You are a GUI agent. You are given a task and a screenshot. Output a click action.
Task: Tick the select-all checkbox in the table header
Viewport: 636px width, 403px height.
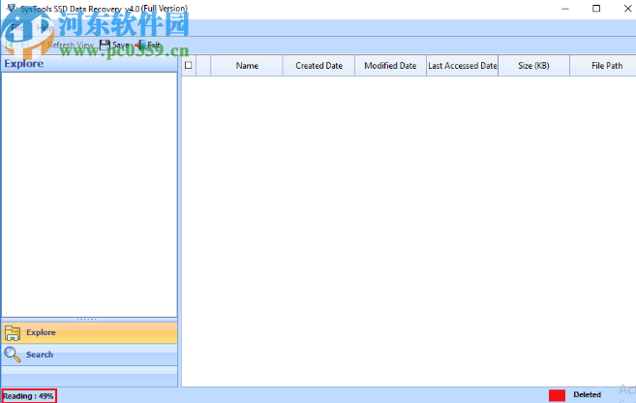tap(188, 65)
